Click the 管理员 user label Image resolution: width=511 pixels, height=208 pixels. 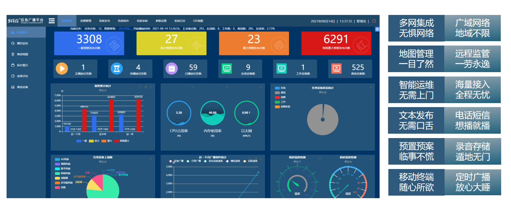pos(361,21)
